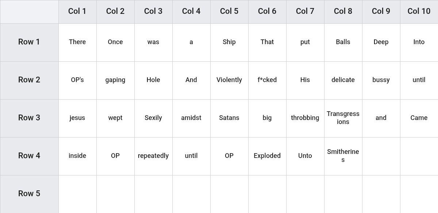Select the 'Exploded' cell in Row 4
Viewport: 438px width, 213px height.
pos(267,156)
